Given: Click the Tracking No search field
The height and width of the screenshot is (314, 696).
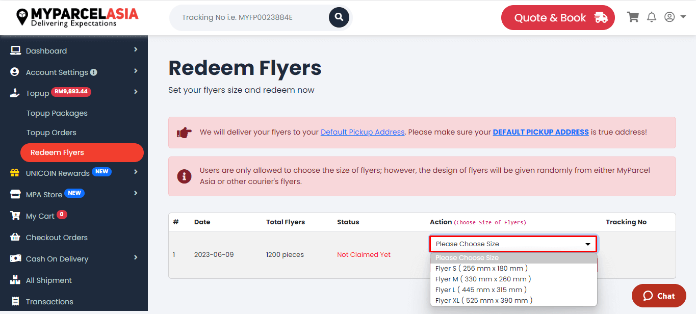Looking at the screenshot, I should pos(250,17).
